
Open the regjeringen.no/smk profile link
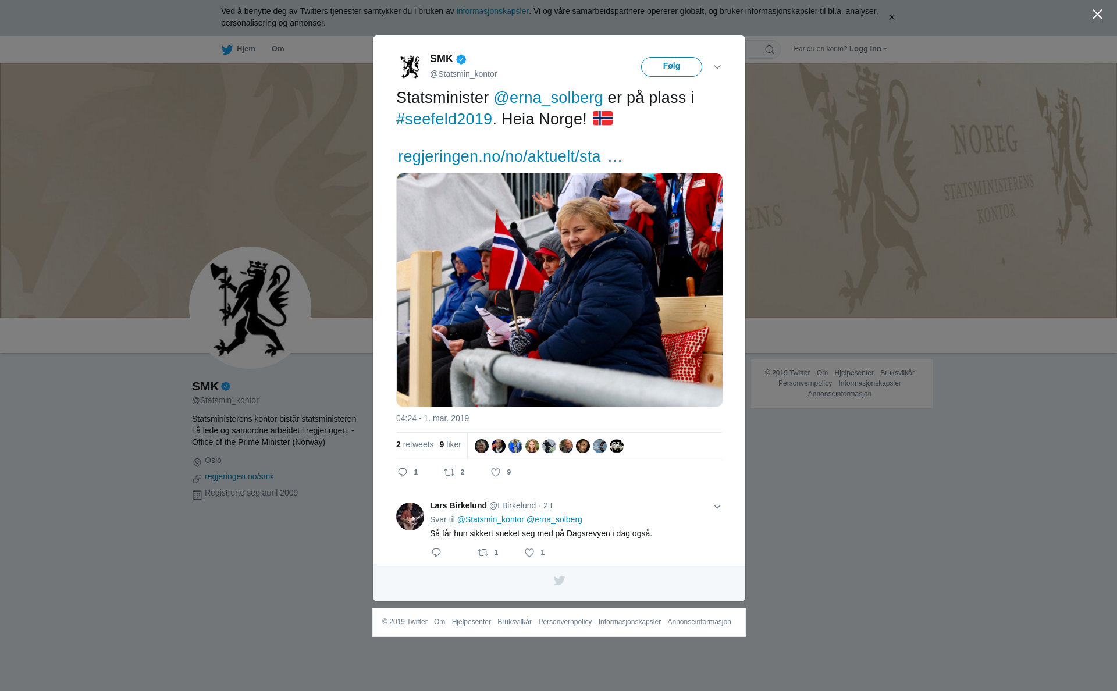tap(239, 476)
